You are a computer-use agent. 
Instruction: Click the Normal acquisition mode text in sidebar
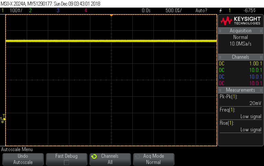pyautogui.click(x=240, y=37)
